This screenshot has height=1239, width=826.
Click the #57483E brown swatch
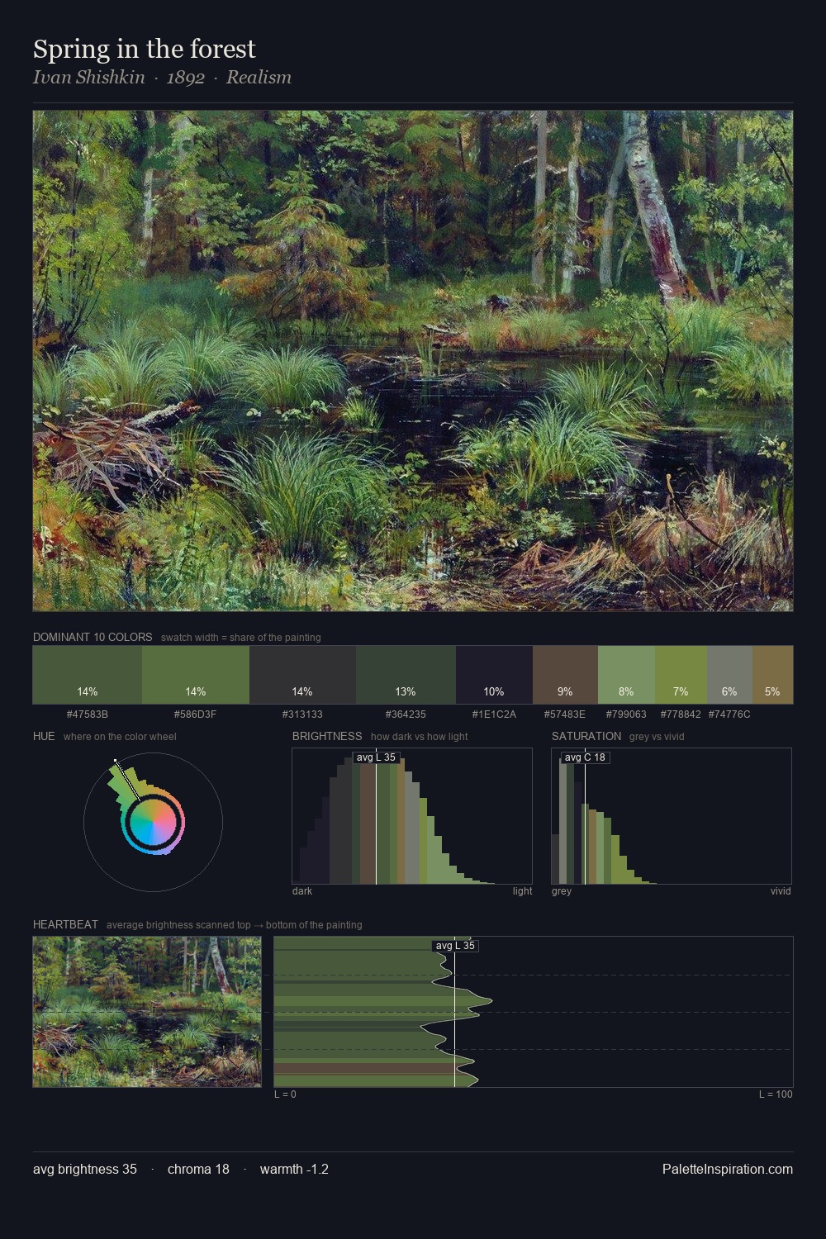pos(565,675)
